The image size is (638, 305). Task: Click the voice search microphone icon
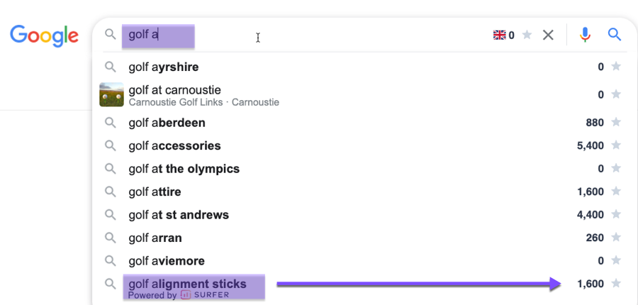(585, 35)
